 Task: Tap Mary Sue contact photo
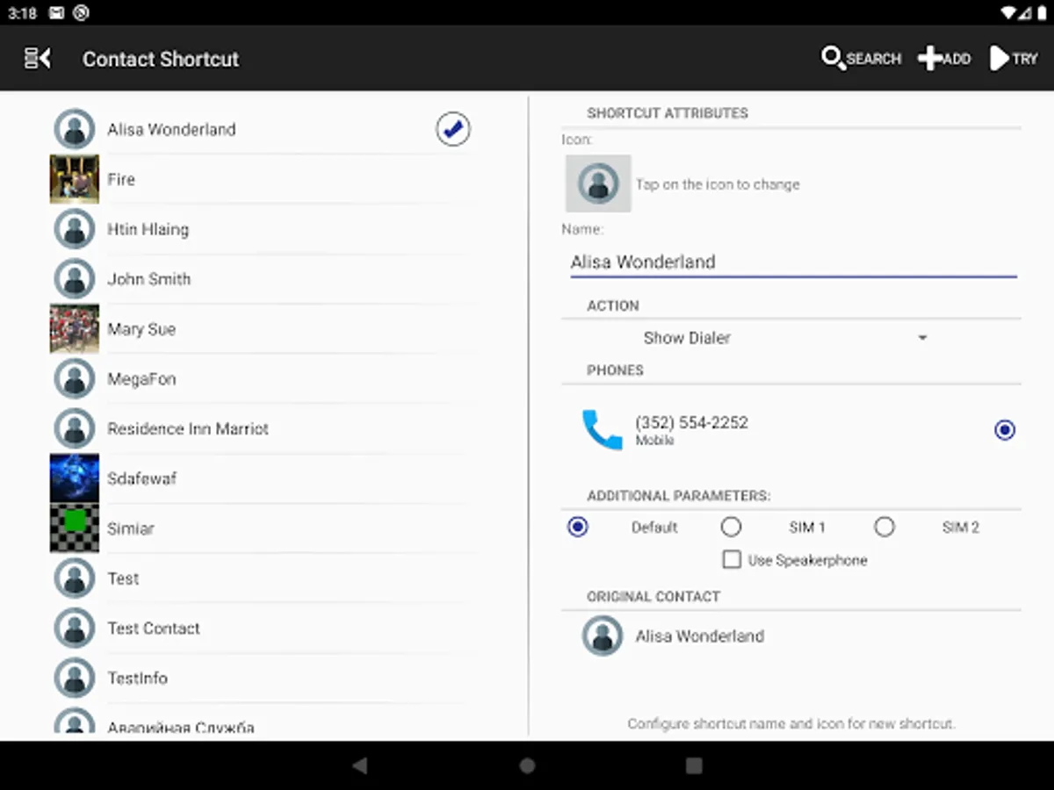tap(75, 329)
